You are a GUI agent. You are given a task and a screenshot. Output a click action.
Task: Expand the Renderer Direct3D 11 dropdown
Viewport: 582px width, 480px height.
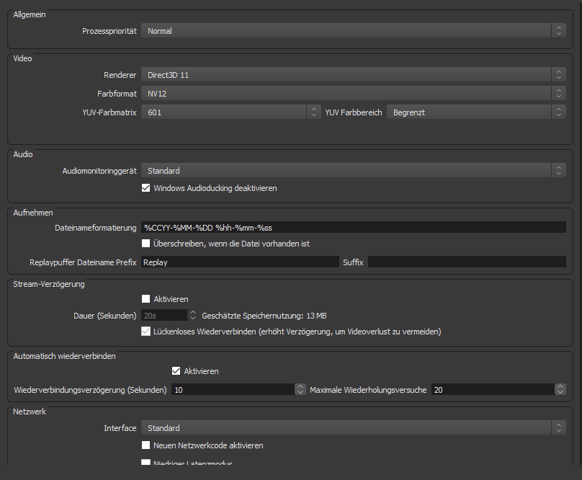point(353,75)
